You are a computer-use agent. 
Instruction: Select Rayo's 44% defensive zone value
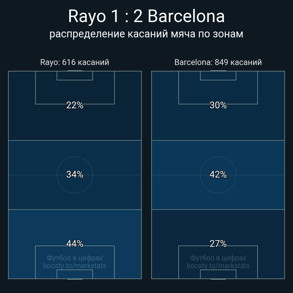[x=75, y=244]
